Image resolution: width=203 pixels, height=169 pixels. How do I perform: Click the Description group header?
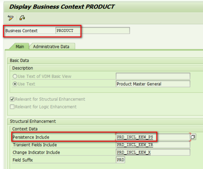tap(23, 68)
